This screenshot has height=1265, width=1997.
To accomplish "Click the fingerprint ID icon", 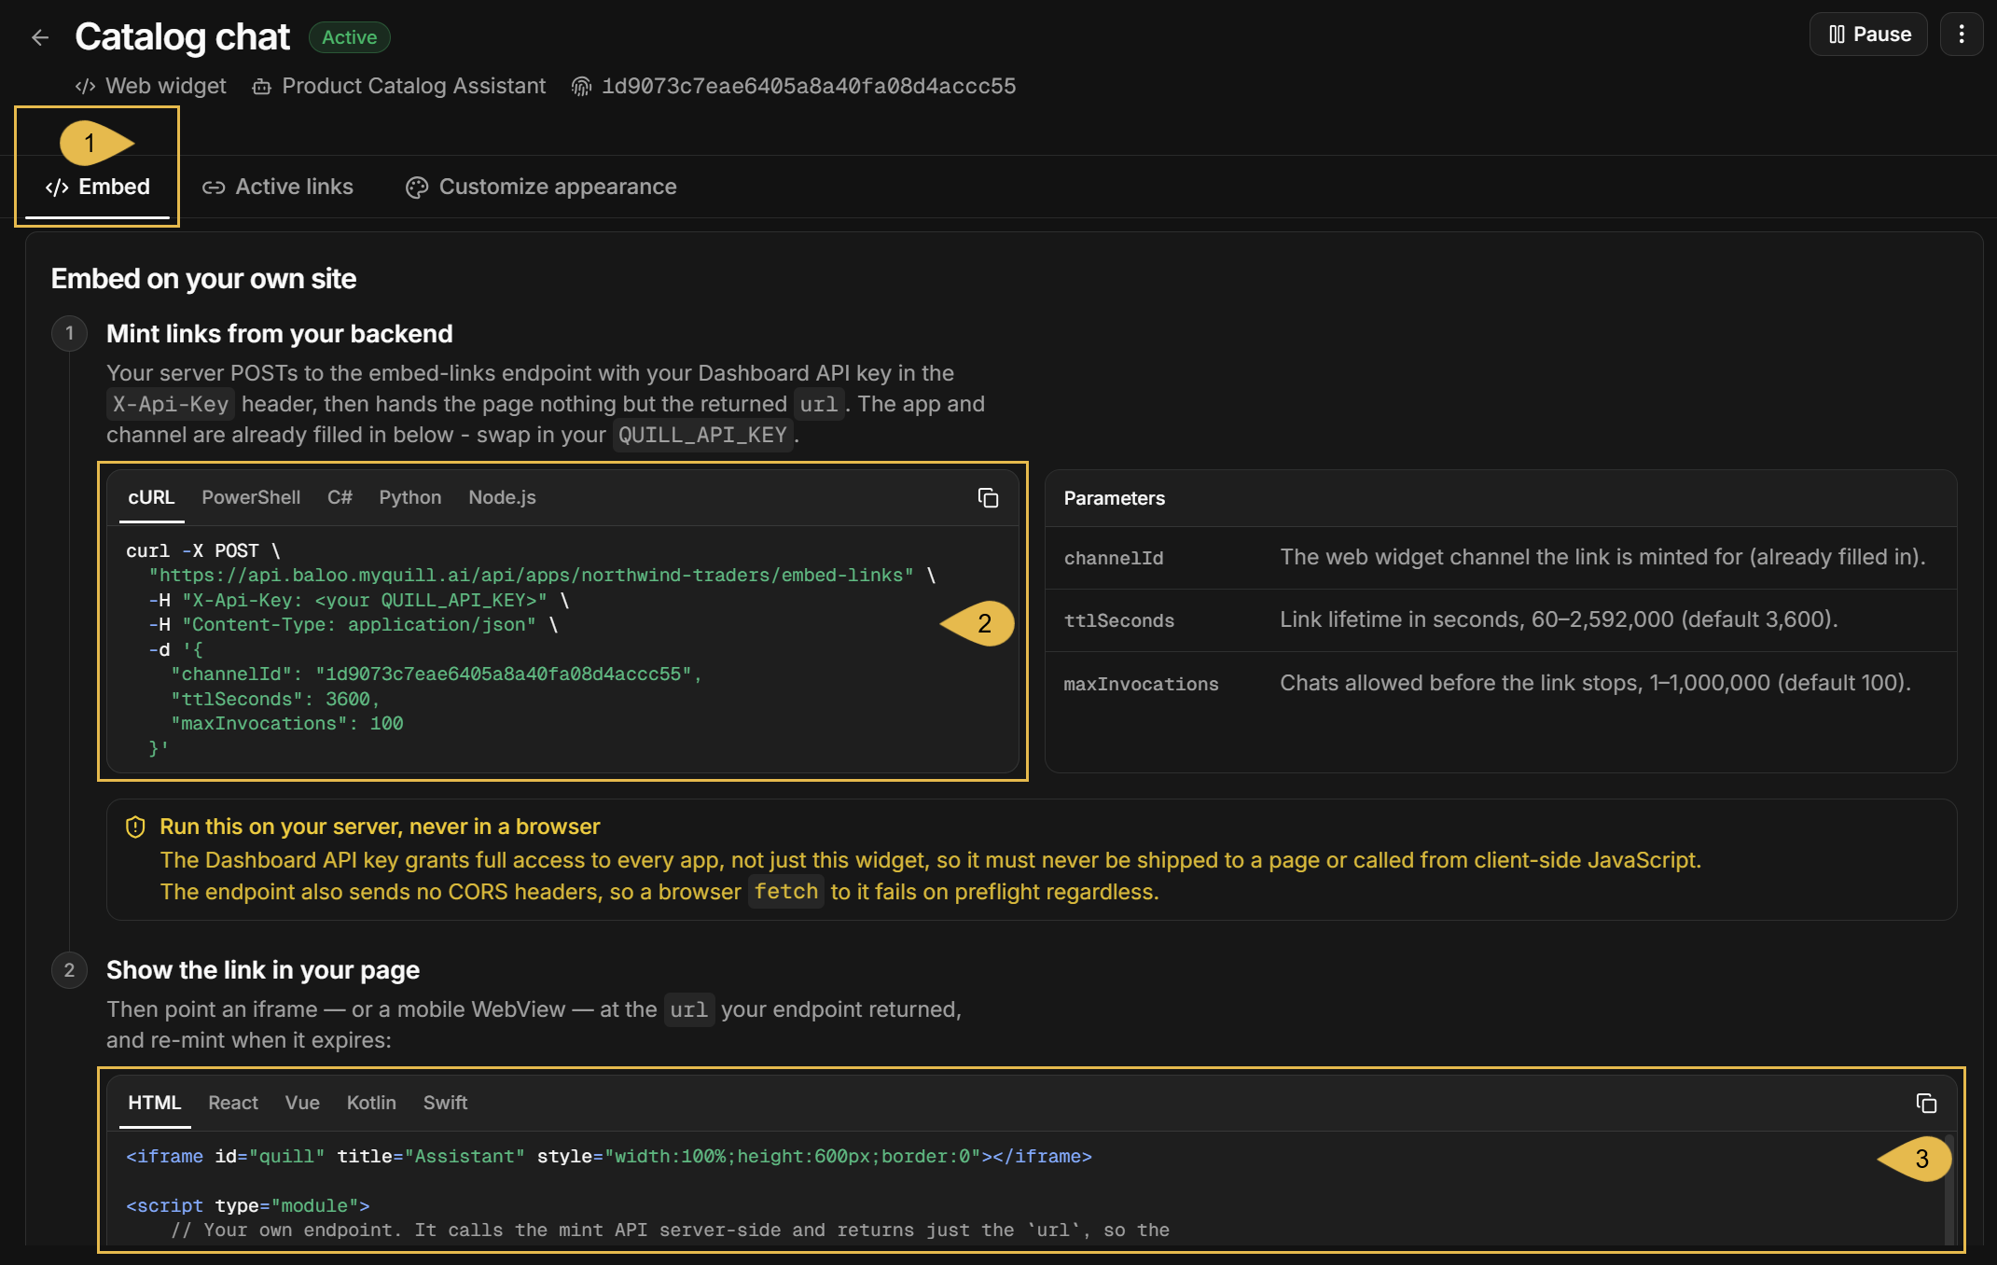I will coord(581,87).
